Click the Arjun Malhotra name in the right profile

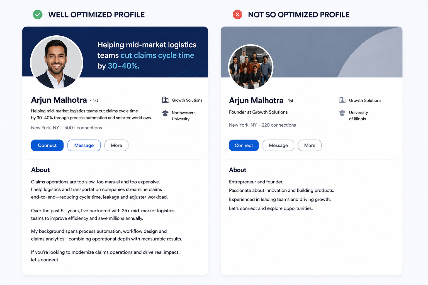tap(256, 100)
